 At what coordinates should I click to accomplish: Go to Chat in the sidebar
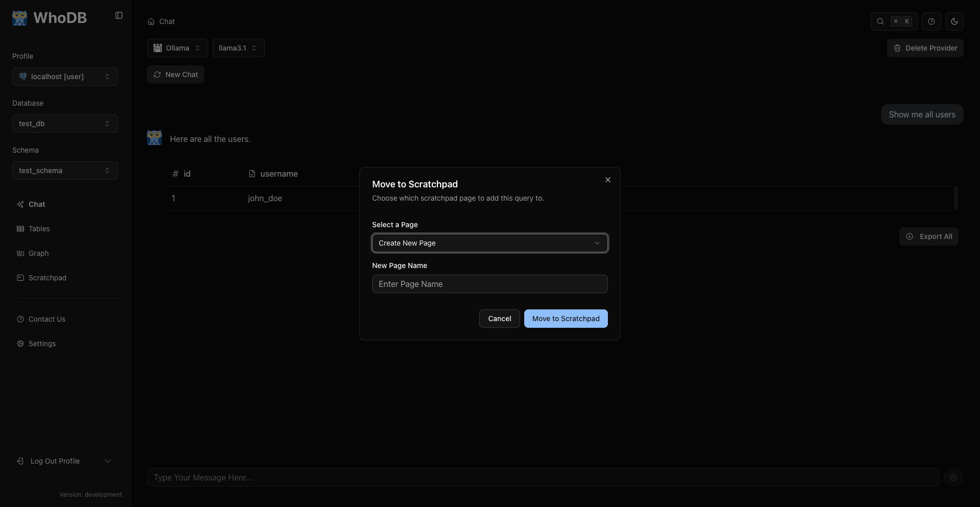click(65, 204)
